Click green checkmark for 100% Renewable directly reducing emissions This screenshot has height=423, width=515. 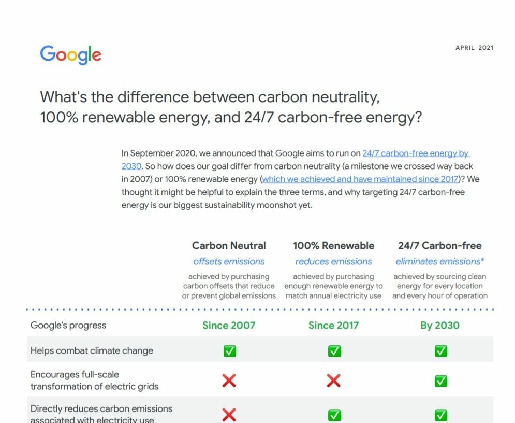point(334,415)
